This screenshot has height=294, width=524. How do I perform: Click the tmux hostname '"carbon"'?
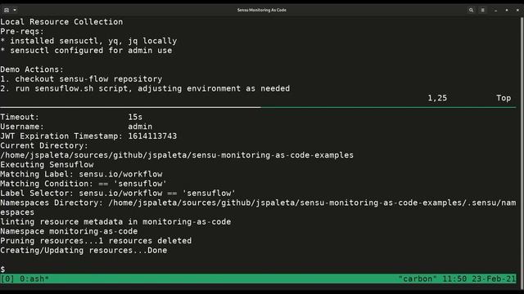(x=418, y=279)
